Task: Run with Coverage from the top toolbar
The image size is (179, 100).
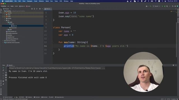Action: click(167, 6)
